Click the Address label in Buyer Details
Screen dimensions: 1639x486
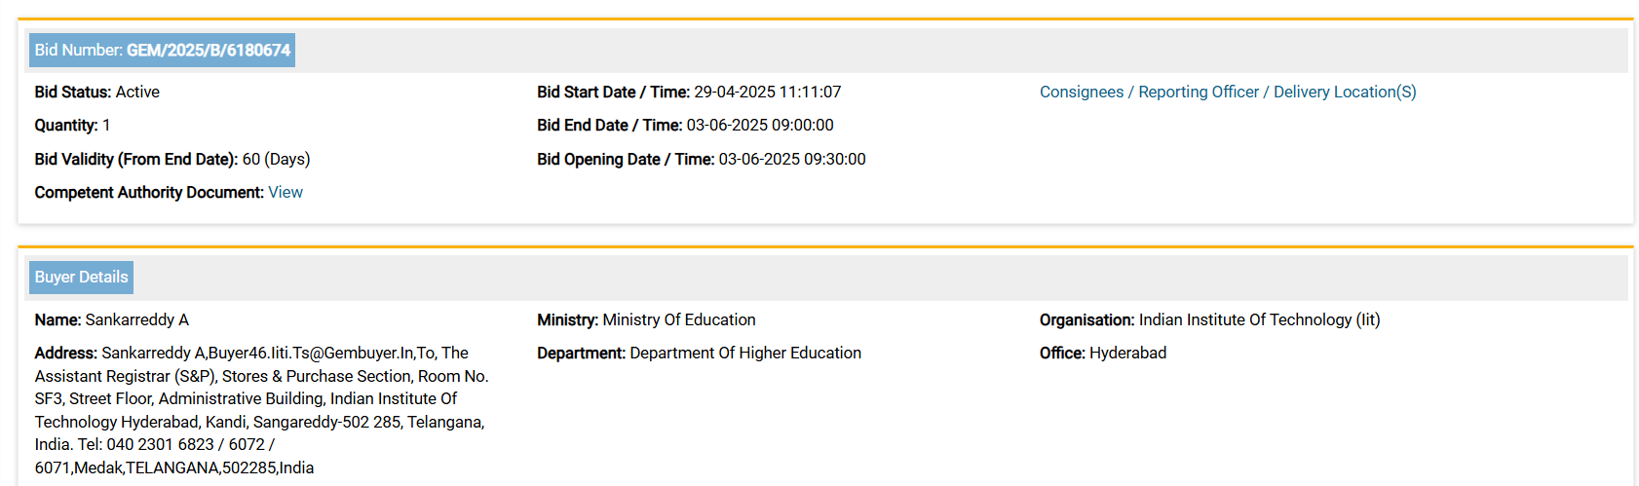[66, 354]
